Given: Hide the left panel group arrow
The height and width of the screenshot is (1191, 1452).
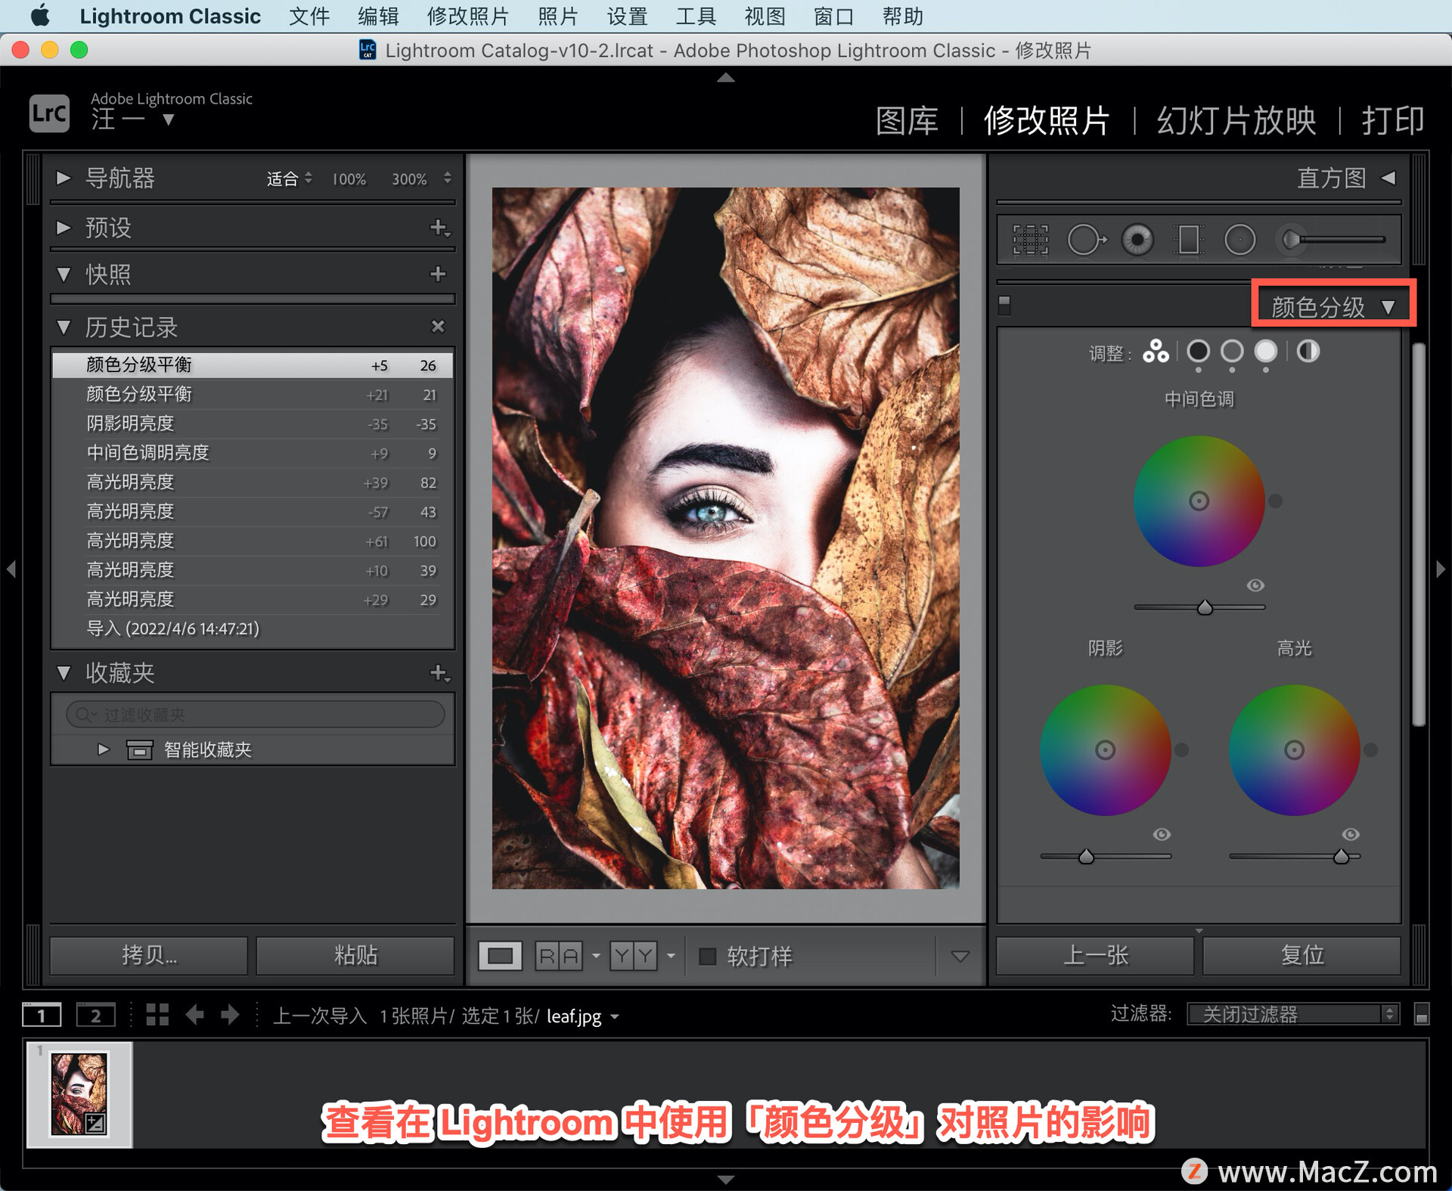Looking at the screenshot, I should (11, 569).
